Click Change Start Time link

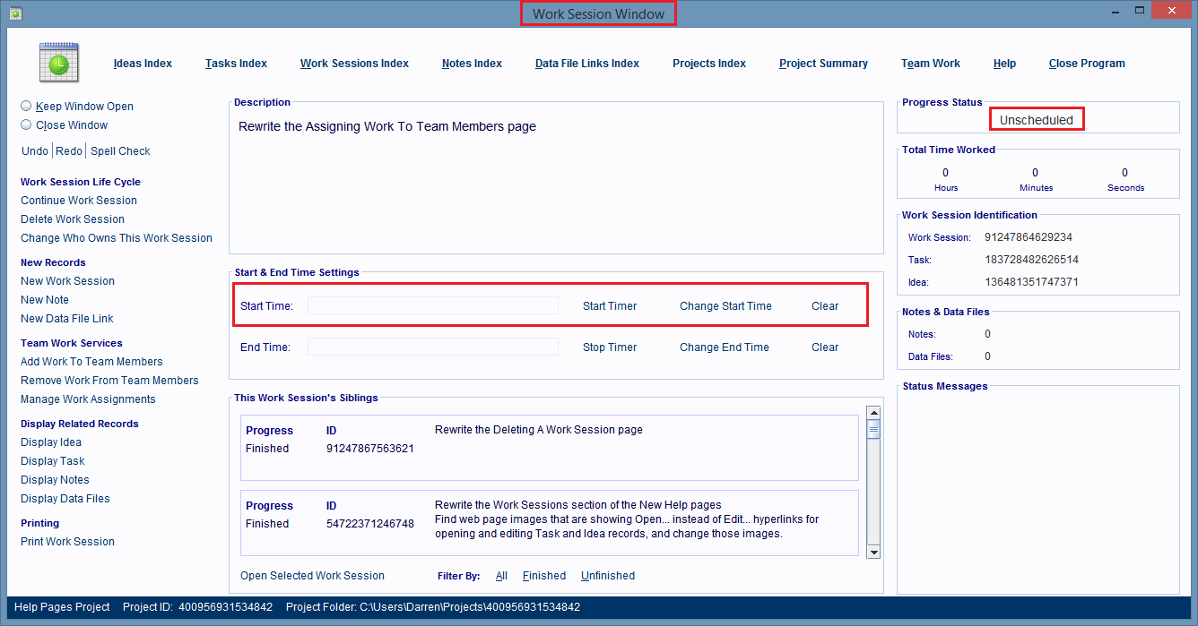pyautogui.click(x=725, y=306)
